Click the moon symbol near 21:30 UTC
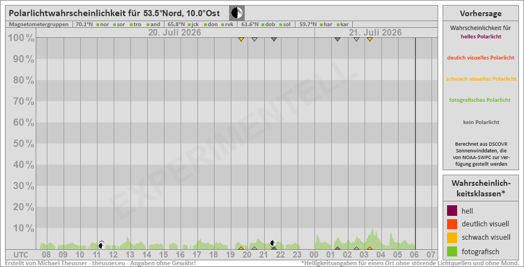Screen dimensions: 524x267 pyautogui.click(x=273, y=243)
